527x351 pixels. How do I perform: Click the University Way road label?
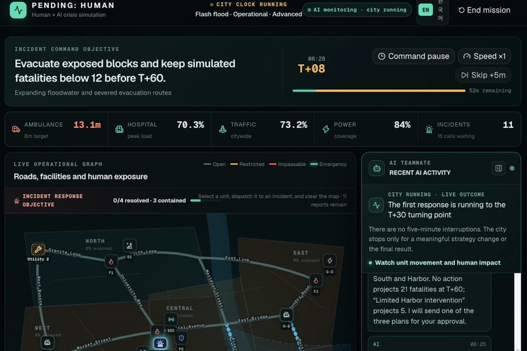(131, 291)
